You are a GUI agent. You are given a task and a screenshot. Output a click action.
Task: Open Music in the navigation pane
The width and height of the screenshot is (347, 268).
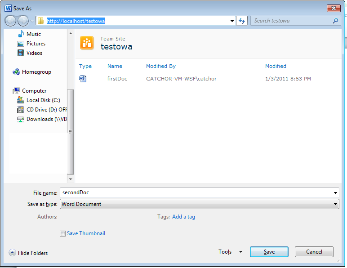(x=34, y=34)
